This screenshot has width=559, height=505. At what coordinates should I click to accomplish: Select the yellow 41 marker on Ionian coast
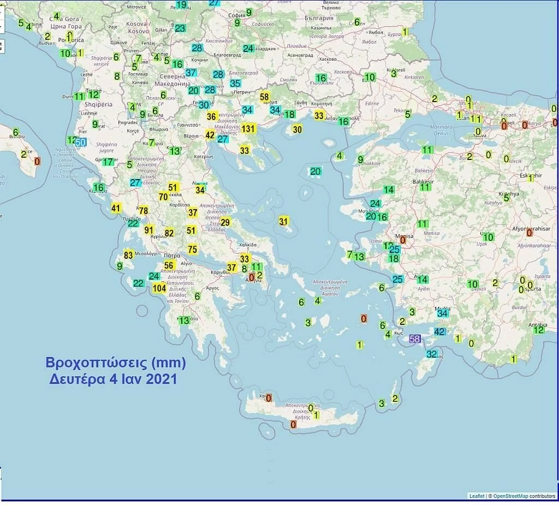click(116, 208)
